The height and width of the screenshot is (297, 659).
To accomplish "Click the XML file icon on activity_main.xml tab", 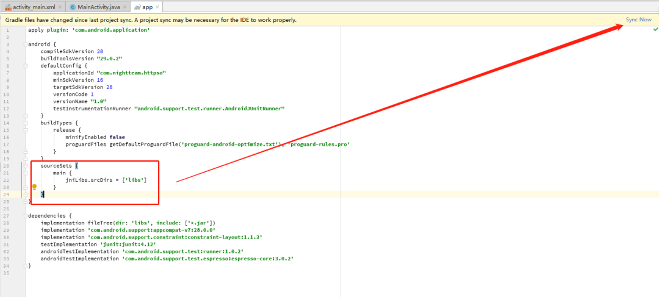I will 8,7.
